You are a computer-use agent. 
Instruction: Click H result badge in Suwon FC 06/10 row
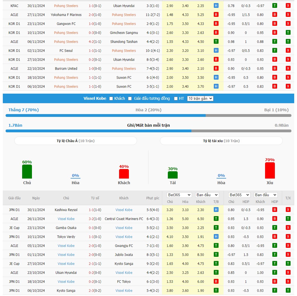(216, 86)
